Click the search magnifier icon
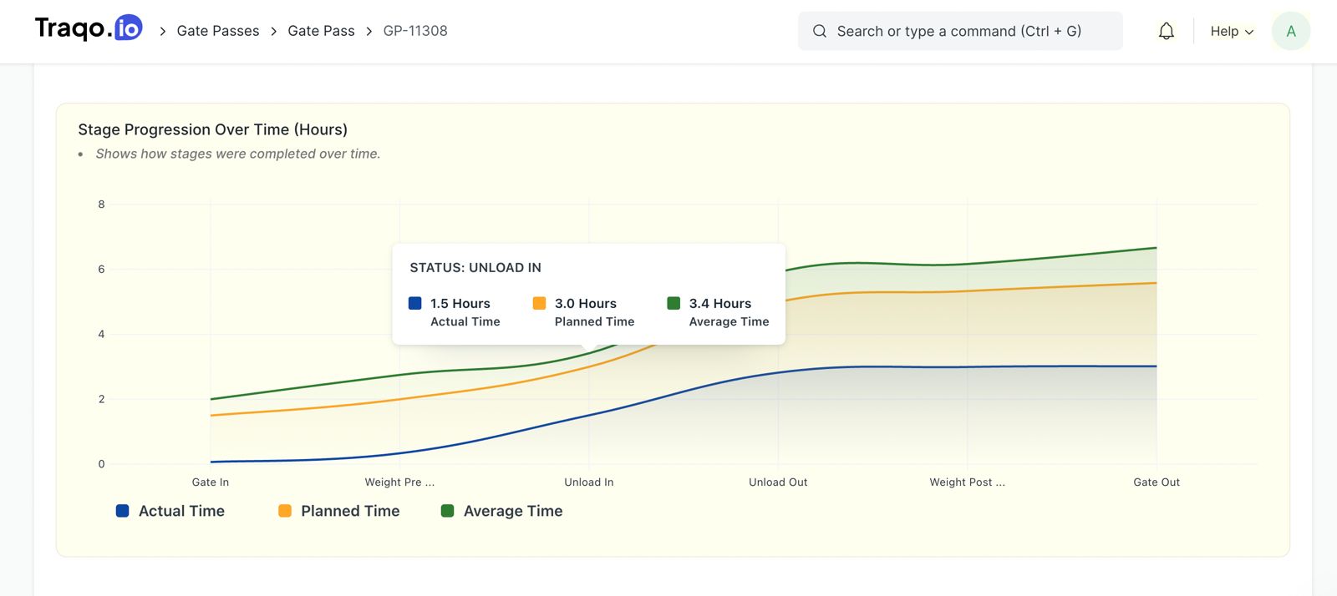This screenshot has height=596, width=1337. pos(820,32)
